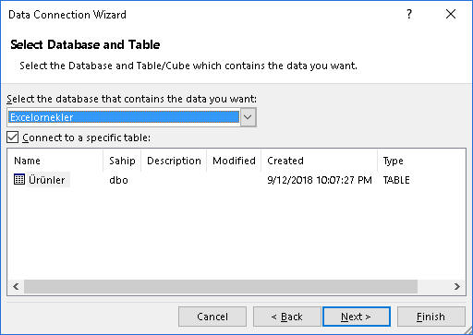Viewport: 473px width, 335px height.
Task: Click the Finish button
Action: (431, 317)
